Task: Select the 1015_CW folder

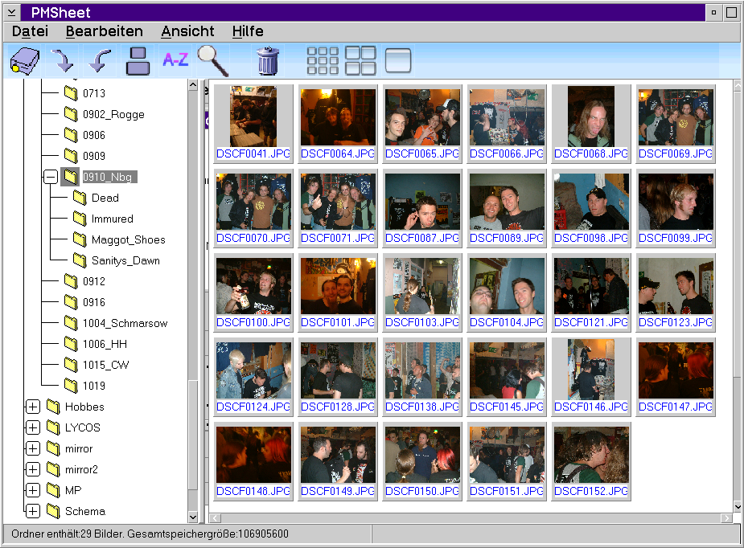Action: click(x=106, y=365)
